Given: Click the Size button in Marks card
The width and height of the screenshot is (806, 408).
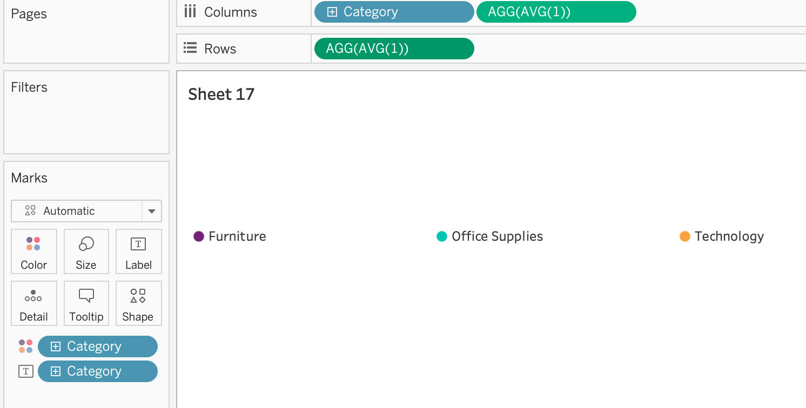Looking at the screenshot, I should point(86,251).
